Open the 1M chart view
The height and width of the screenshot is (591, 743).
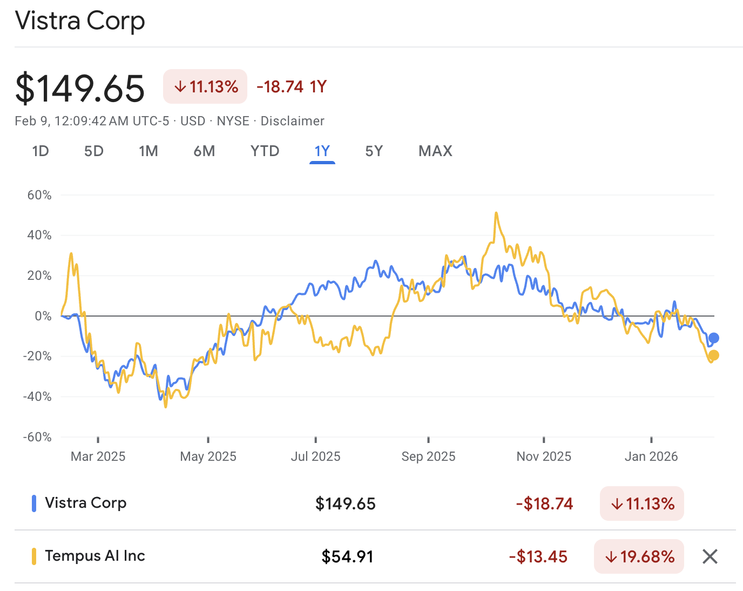coord(148,151)
